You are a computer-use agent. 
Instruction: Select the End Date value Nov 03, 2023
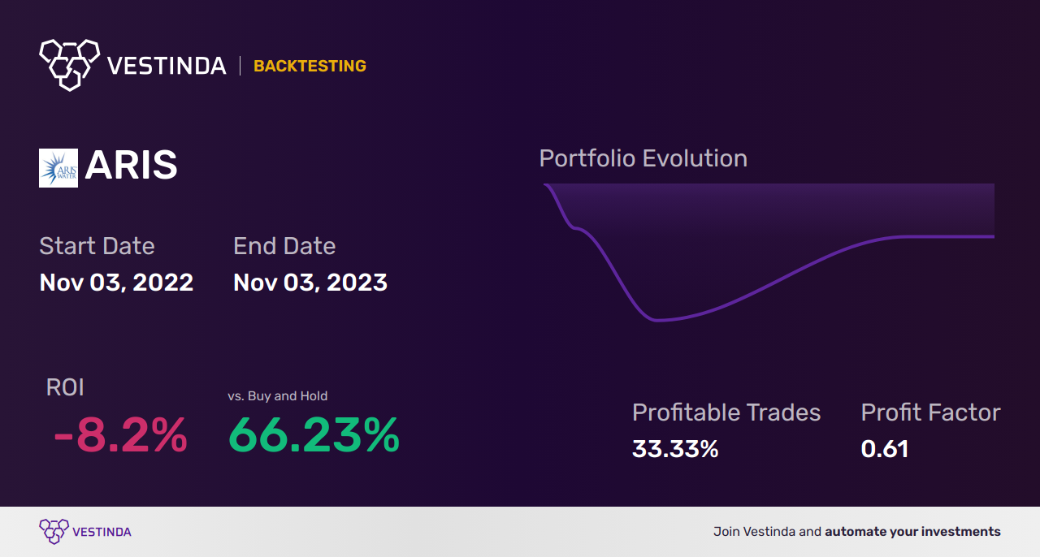pos(310,283)
